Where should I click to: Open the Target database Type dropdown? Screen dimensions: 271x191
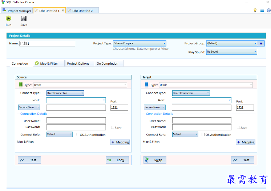point(206,85)
